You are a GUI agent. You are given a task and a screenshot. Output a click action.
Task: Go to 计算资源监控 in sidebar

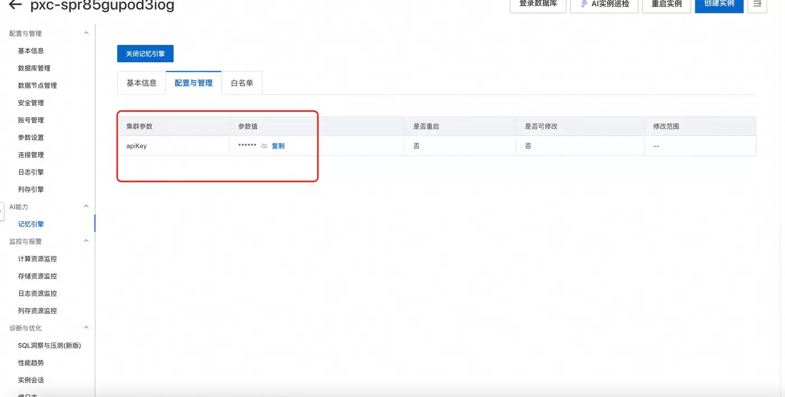pyautogui.click(x=38, y=259)
